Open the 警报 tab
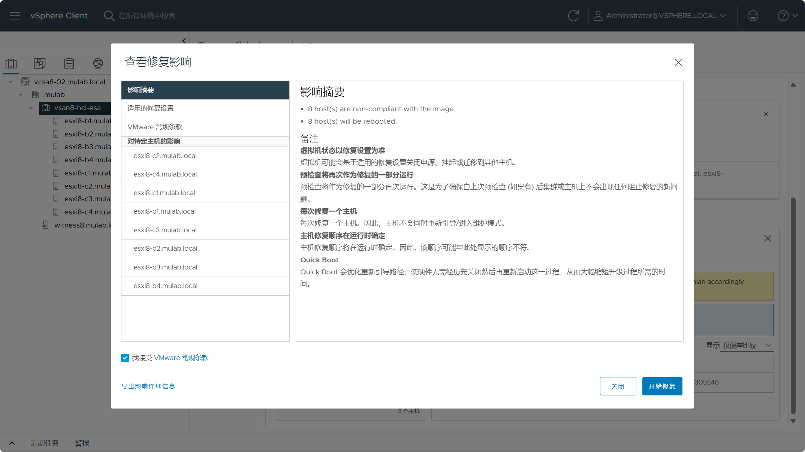805x452 pixels. tap(82, 443)
